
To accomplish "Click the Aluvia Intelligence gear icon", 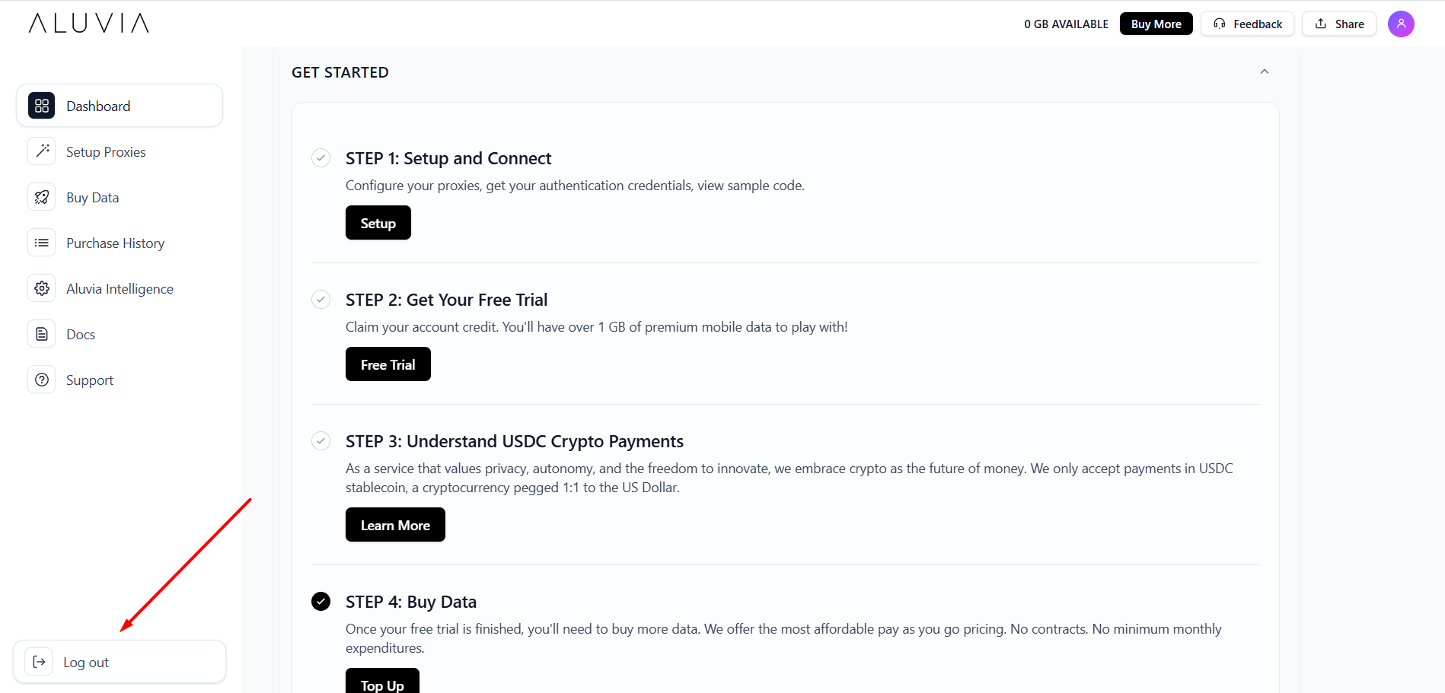I will [42, 288].
